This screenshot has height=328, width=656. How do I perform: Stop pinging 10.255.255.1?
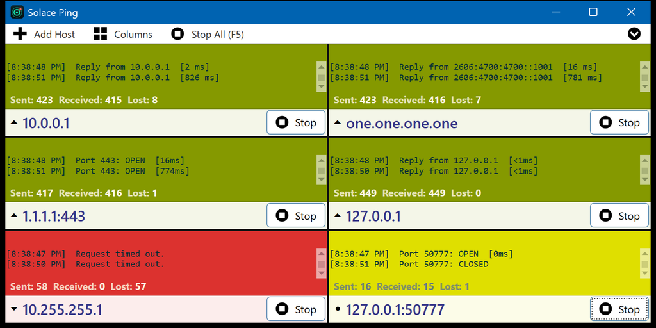click(296, 309)
